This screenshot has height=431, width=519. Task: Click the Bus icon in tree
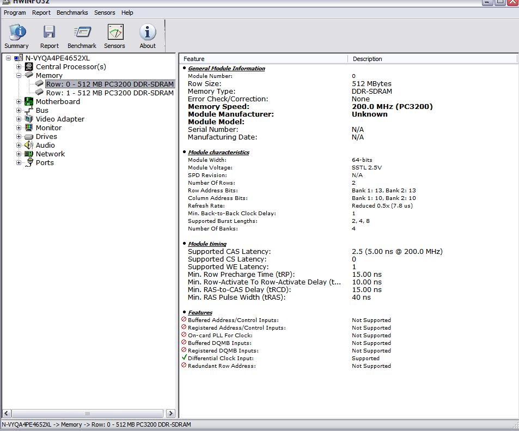click(x=29, y=110)
